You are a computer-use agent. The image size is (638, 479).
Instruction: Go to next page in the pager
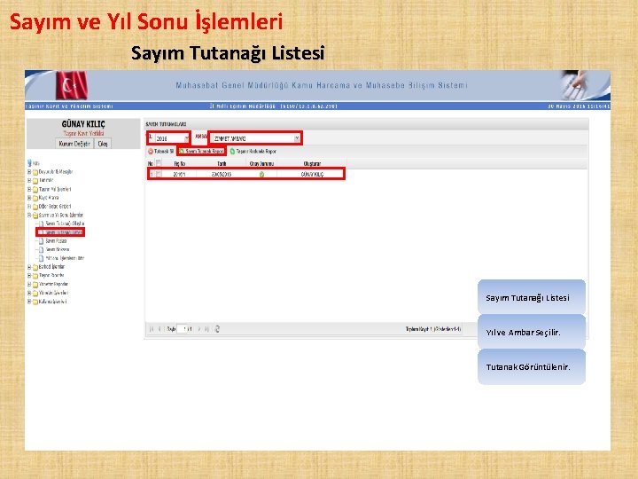(x=199, y=329)
